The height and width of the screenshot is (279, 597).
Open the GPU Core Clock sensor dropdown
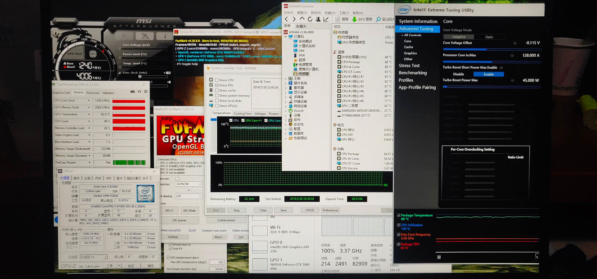(89, 101)
